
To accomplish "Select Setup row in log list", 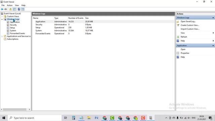I will (103, 28).
